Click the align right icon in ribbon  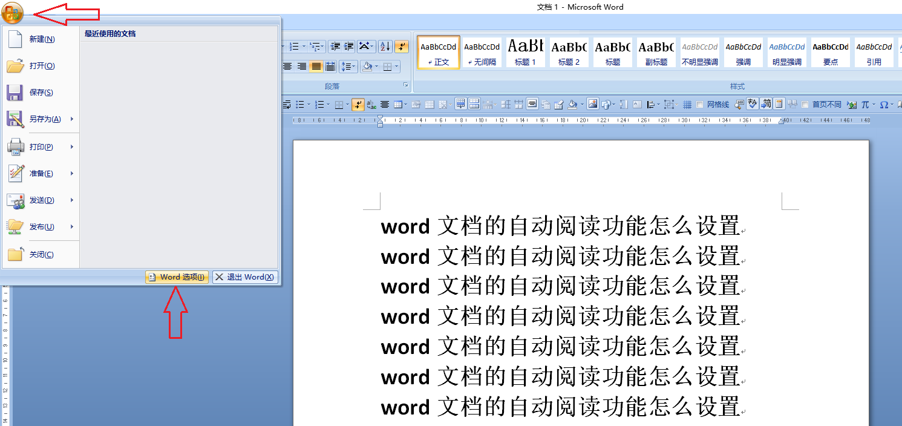pyautogui.click(x=301, y=67)
